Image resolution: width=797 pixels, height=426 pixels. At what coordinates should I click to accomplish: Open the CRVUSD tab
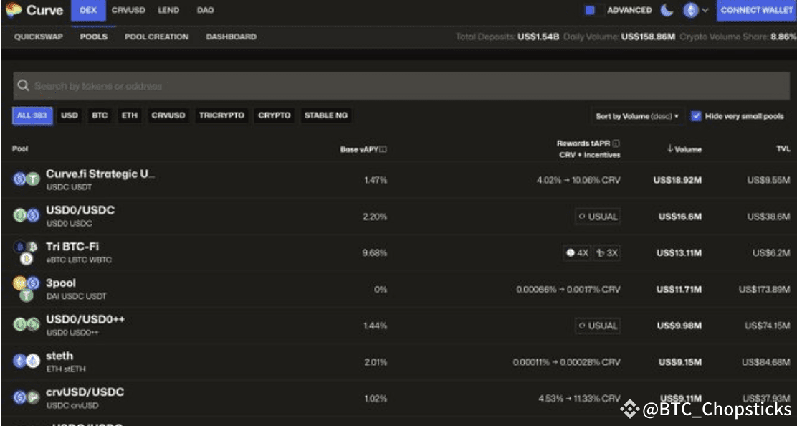[x=128, y=10]
